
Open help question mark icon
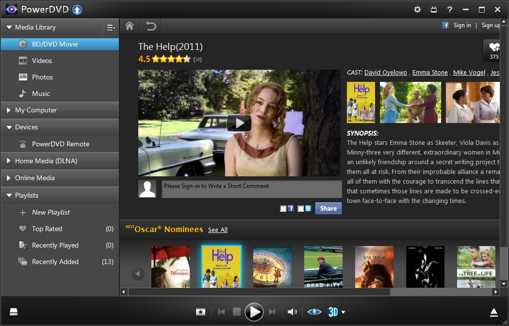tap(450, 9)
